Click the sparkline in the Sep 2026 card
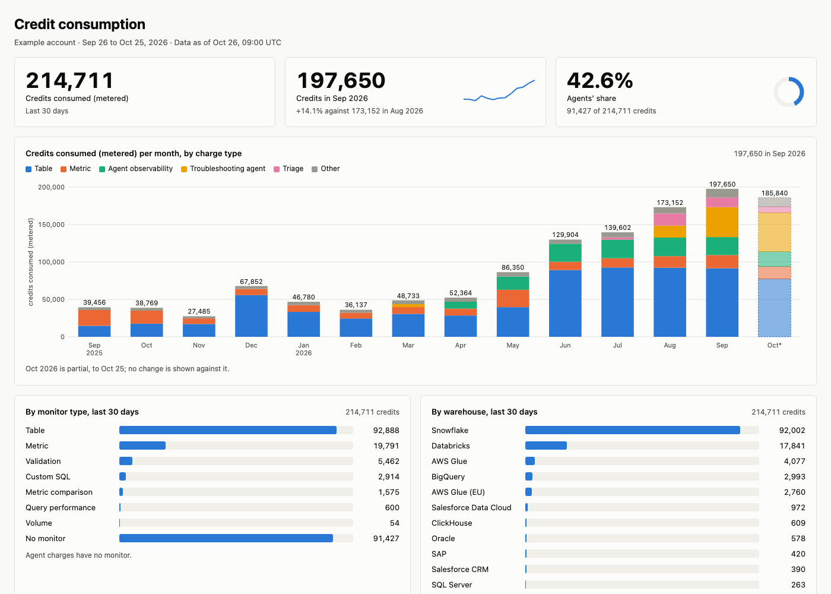831x594 pixels. [x=499, y=90]
